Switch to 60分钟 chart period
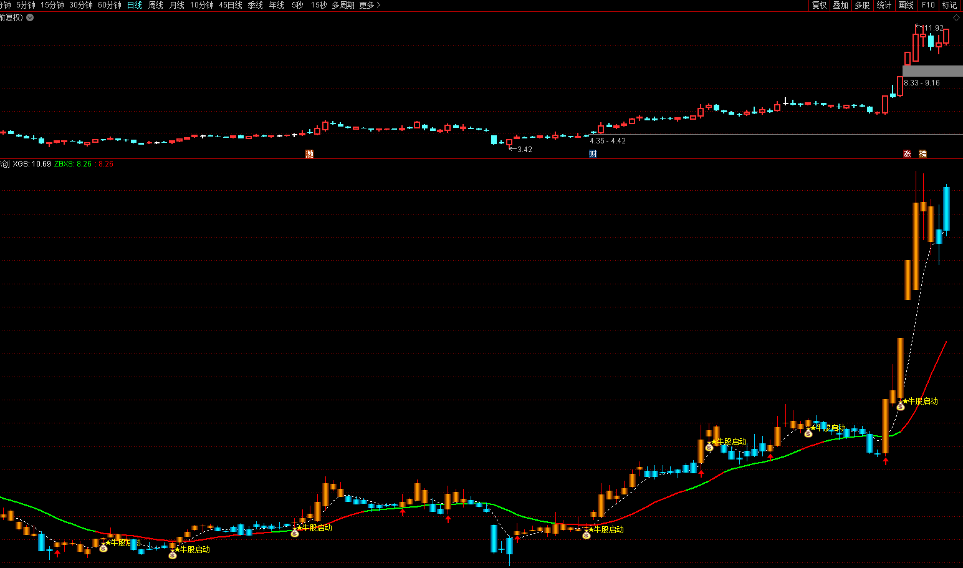This screenshot has height=568, width=963. click(x=109, y=5)
